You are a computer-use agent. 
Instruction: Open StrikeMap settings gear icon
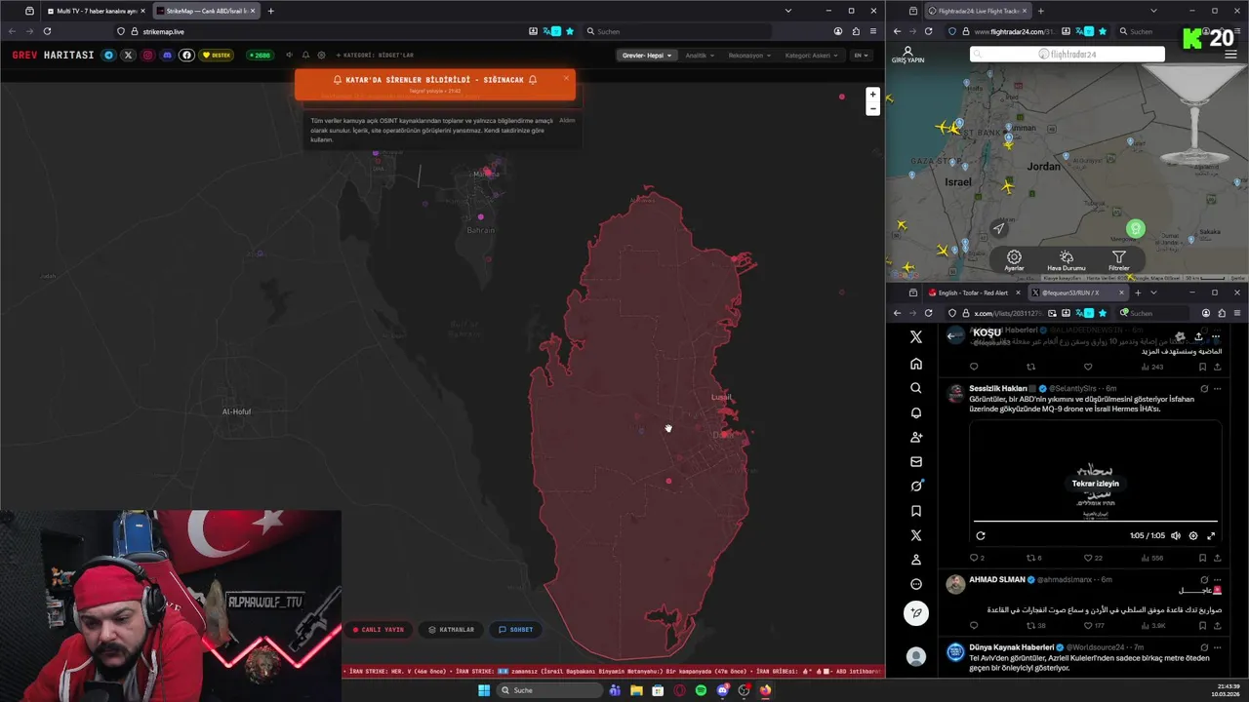pos(321,56)
